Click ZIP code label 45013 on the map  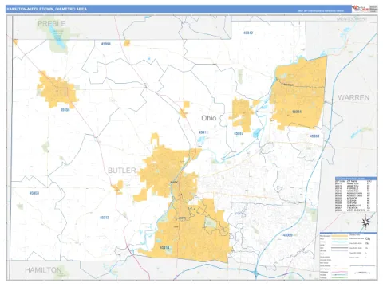[105, 218]
